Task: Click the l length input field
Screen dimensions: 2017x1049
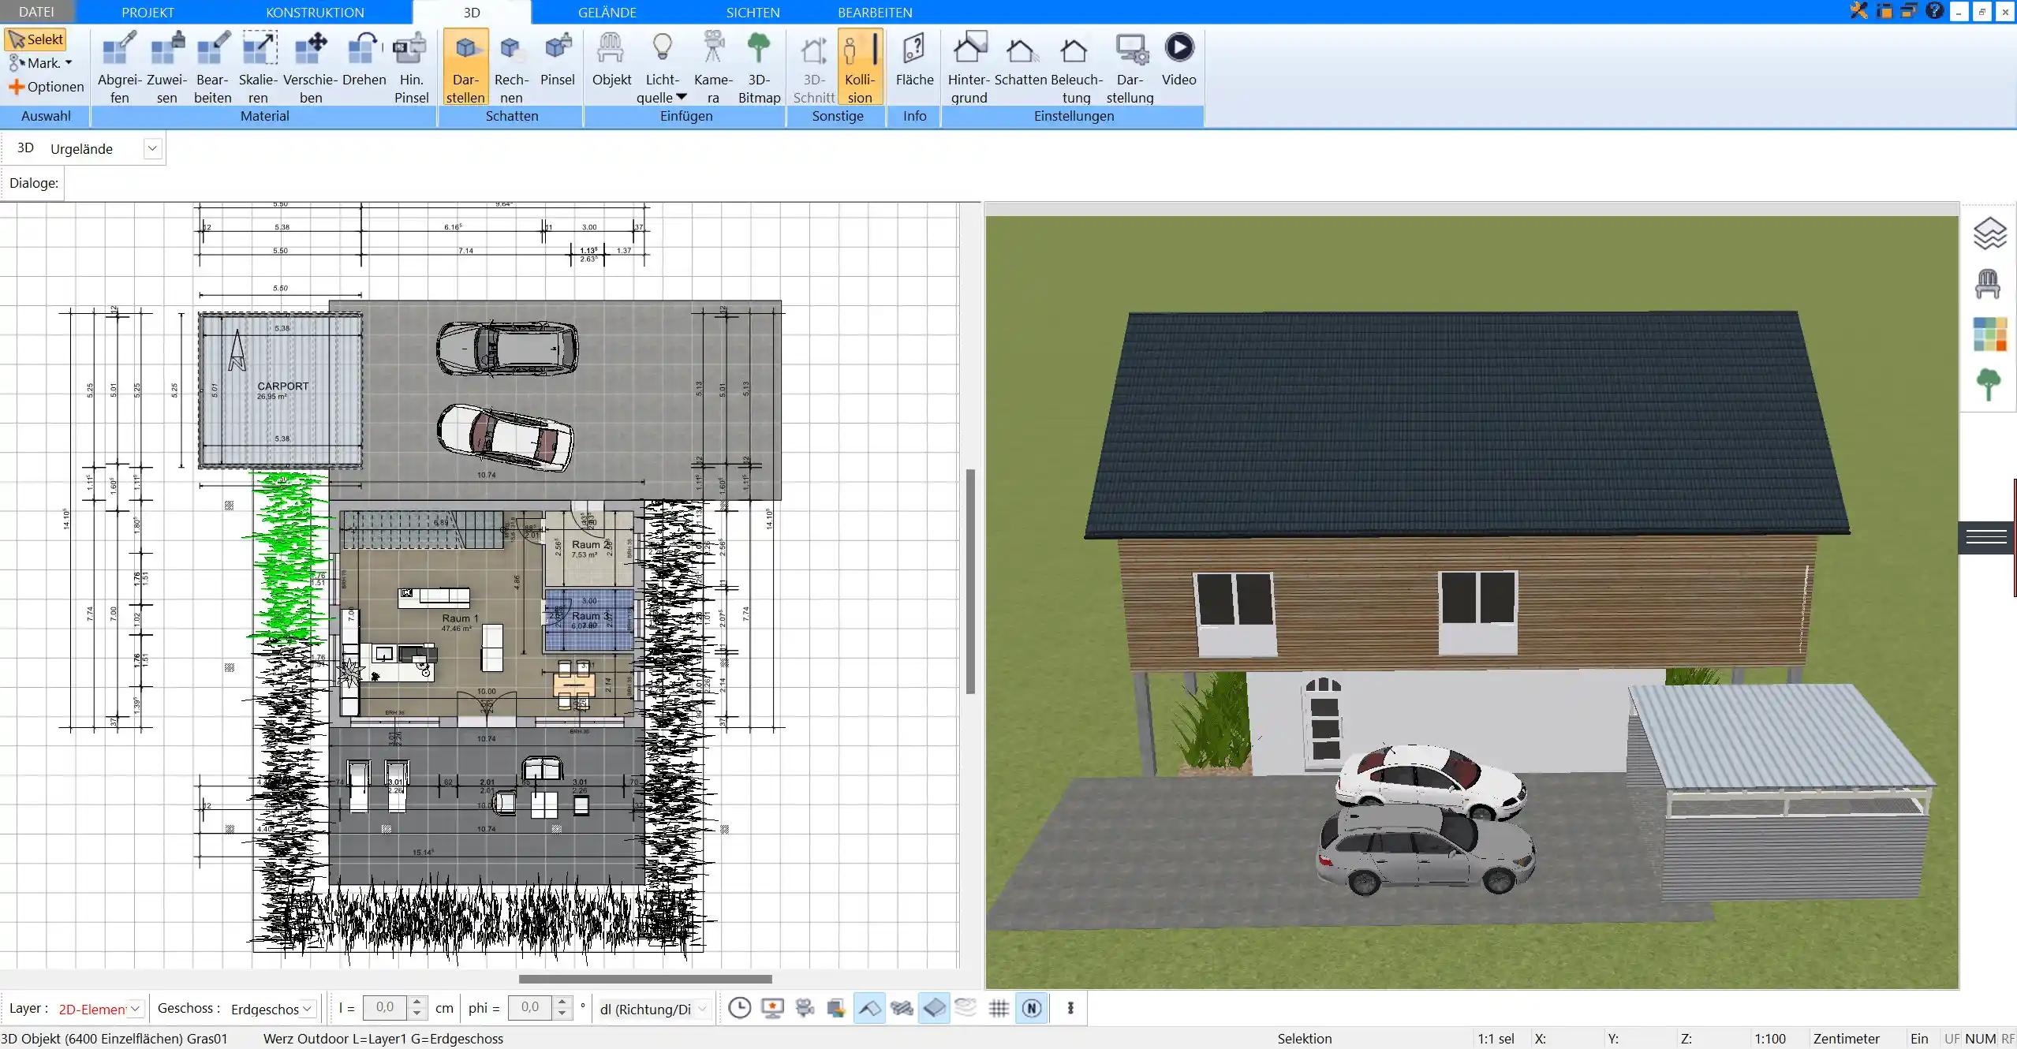Action: (384, 1007)
